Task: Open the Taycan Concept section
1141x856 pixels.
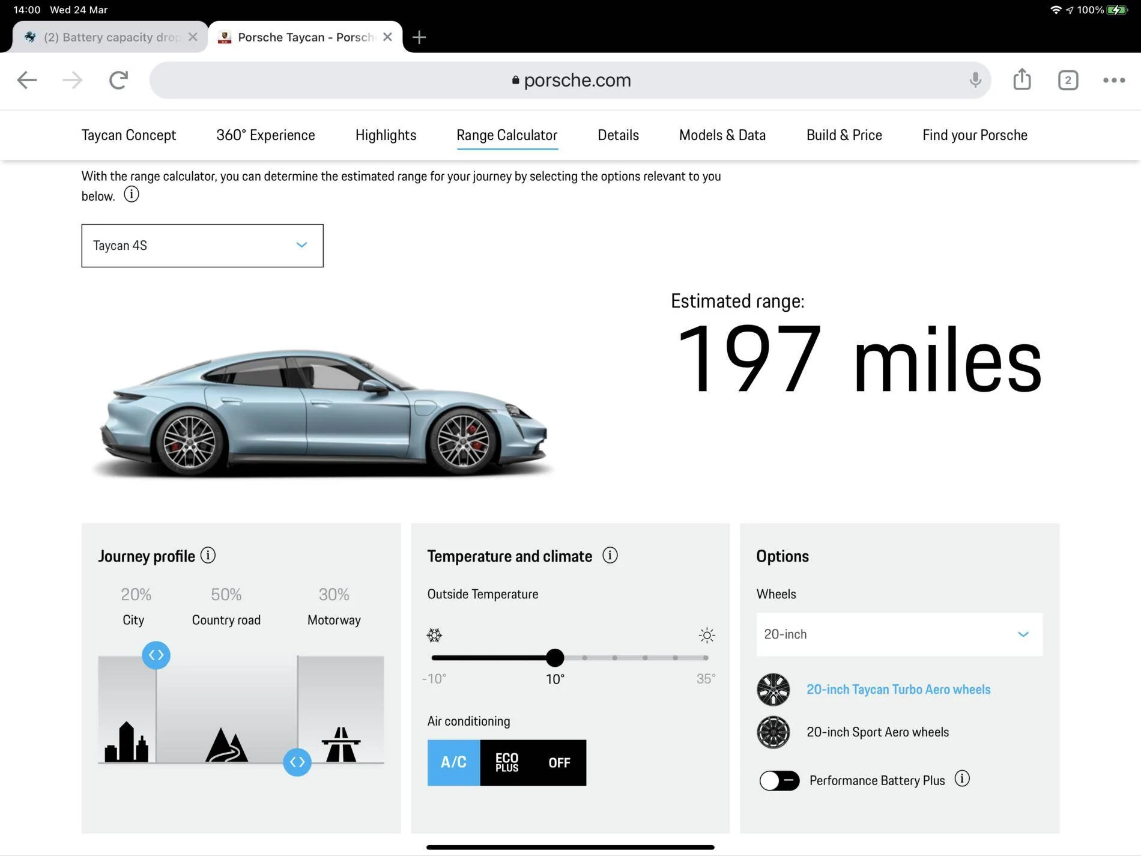Action: tap(129, 135)
